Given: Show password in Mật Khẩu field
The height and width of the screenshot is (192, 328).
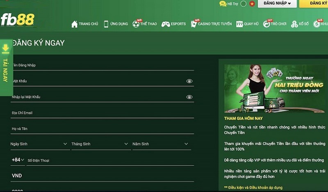Looking at the screenshot, I should click(x=189, y=81).
